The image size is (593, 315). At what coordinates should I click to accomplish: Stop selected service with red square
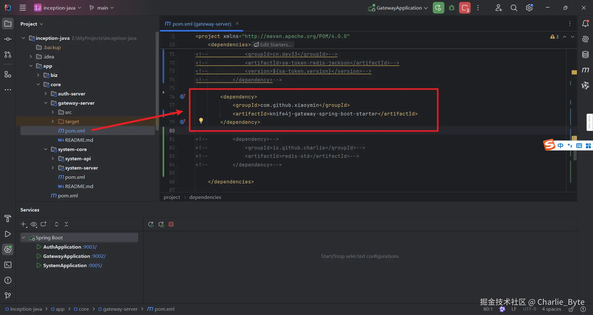pos(171,225)
